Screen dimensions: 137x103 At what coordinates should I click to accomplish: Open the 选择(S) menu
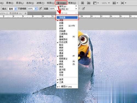pyautogui.click(x=30, y=3)
